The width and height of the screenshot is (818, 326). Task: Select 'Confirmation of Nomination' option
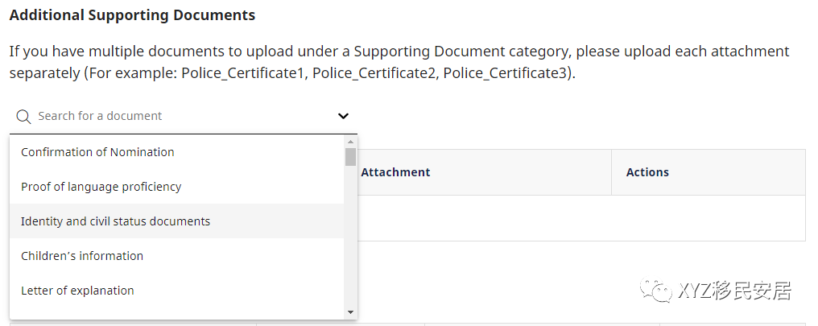point(97,152)
